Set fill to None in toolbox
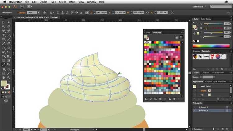The width and height of the screenshot is (233, 131). 9,92
